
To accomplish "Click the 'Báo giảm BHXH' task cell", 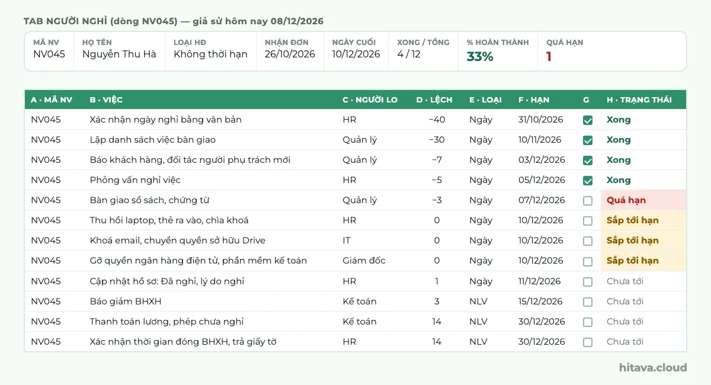I will pyautogui.click(x=126, y=301).
